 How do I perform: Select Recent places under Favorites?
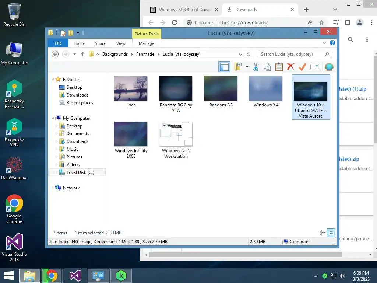[76, 103]
